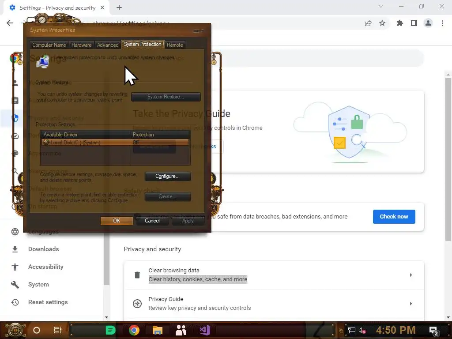452x339 pixels.
Task: Open Visual Studio from the taskbar
Action: tap(204, 330)
